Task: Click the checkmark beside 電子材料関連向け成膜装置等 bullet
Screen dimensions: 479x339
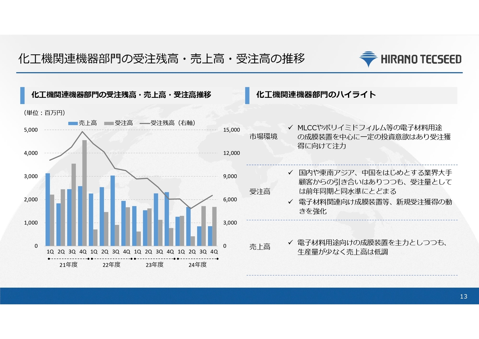Action: point(290,202)
